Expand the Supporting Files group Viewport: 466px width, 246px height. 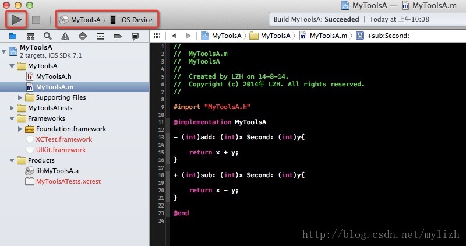pos(20,97)
